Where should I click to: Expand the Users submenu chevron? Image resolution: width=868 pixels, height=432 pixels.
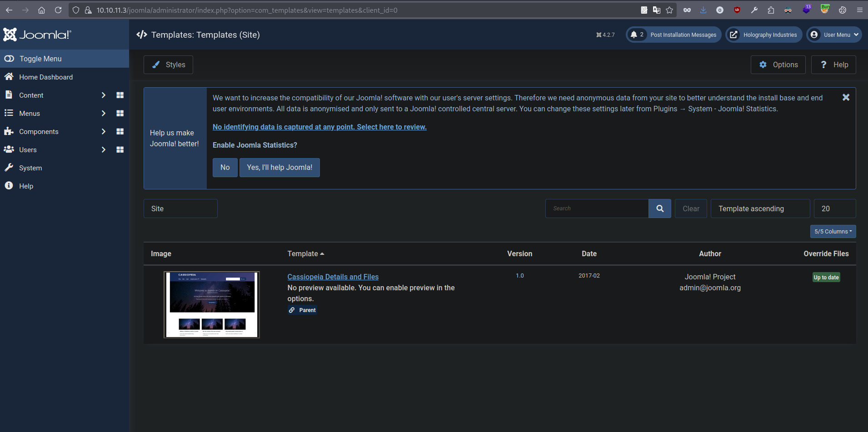(x=103, y=149)
